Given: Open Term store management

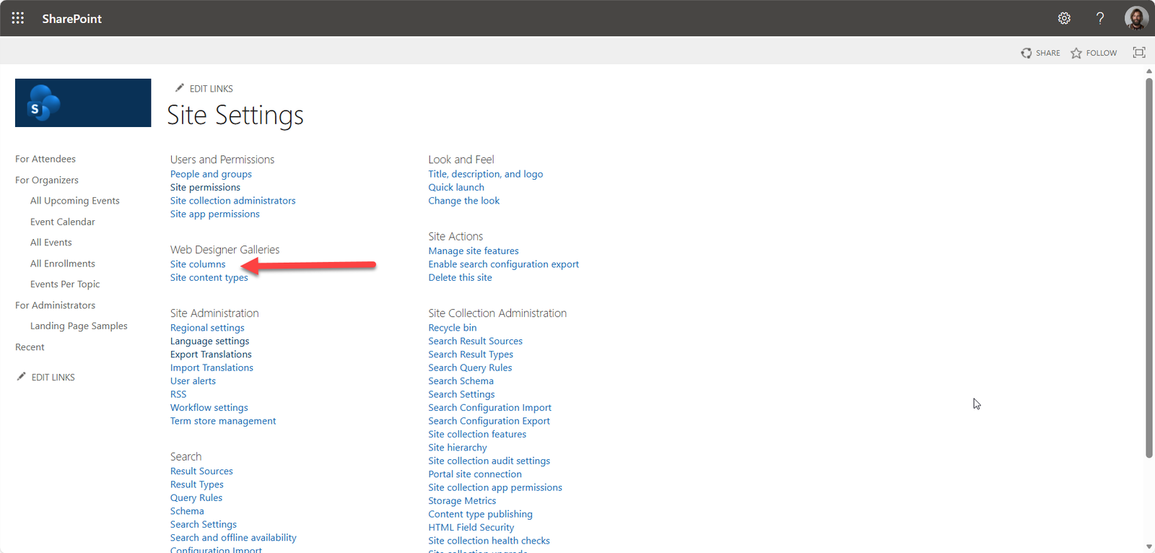Looking at the screenshot, I should pos(222,421).
